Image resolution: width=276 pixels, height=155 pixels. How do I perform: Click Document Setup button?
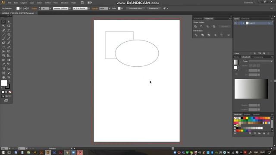tap(135, 8)
